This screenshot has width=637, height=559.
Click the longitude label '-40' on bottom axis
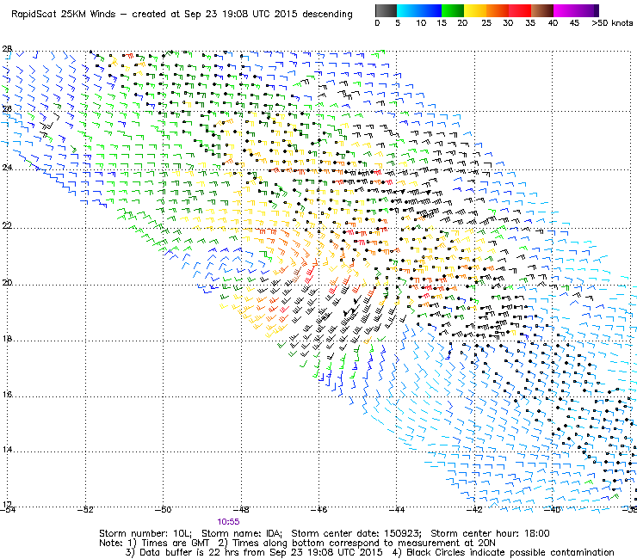(552, 510)
